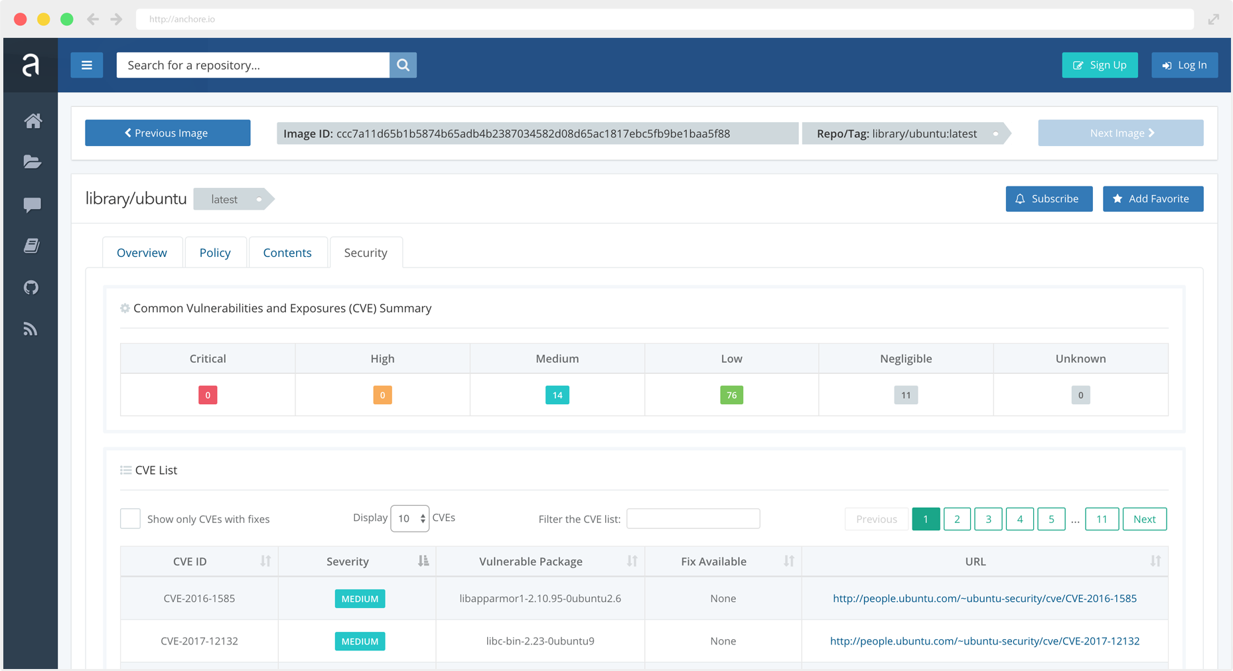Open the Display count dropdown

(409, 518)
